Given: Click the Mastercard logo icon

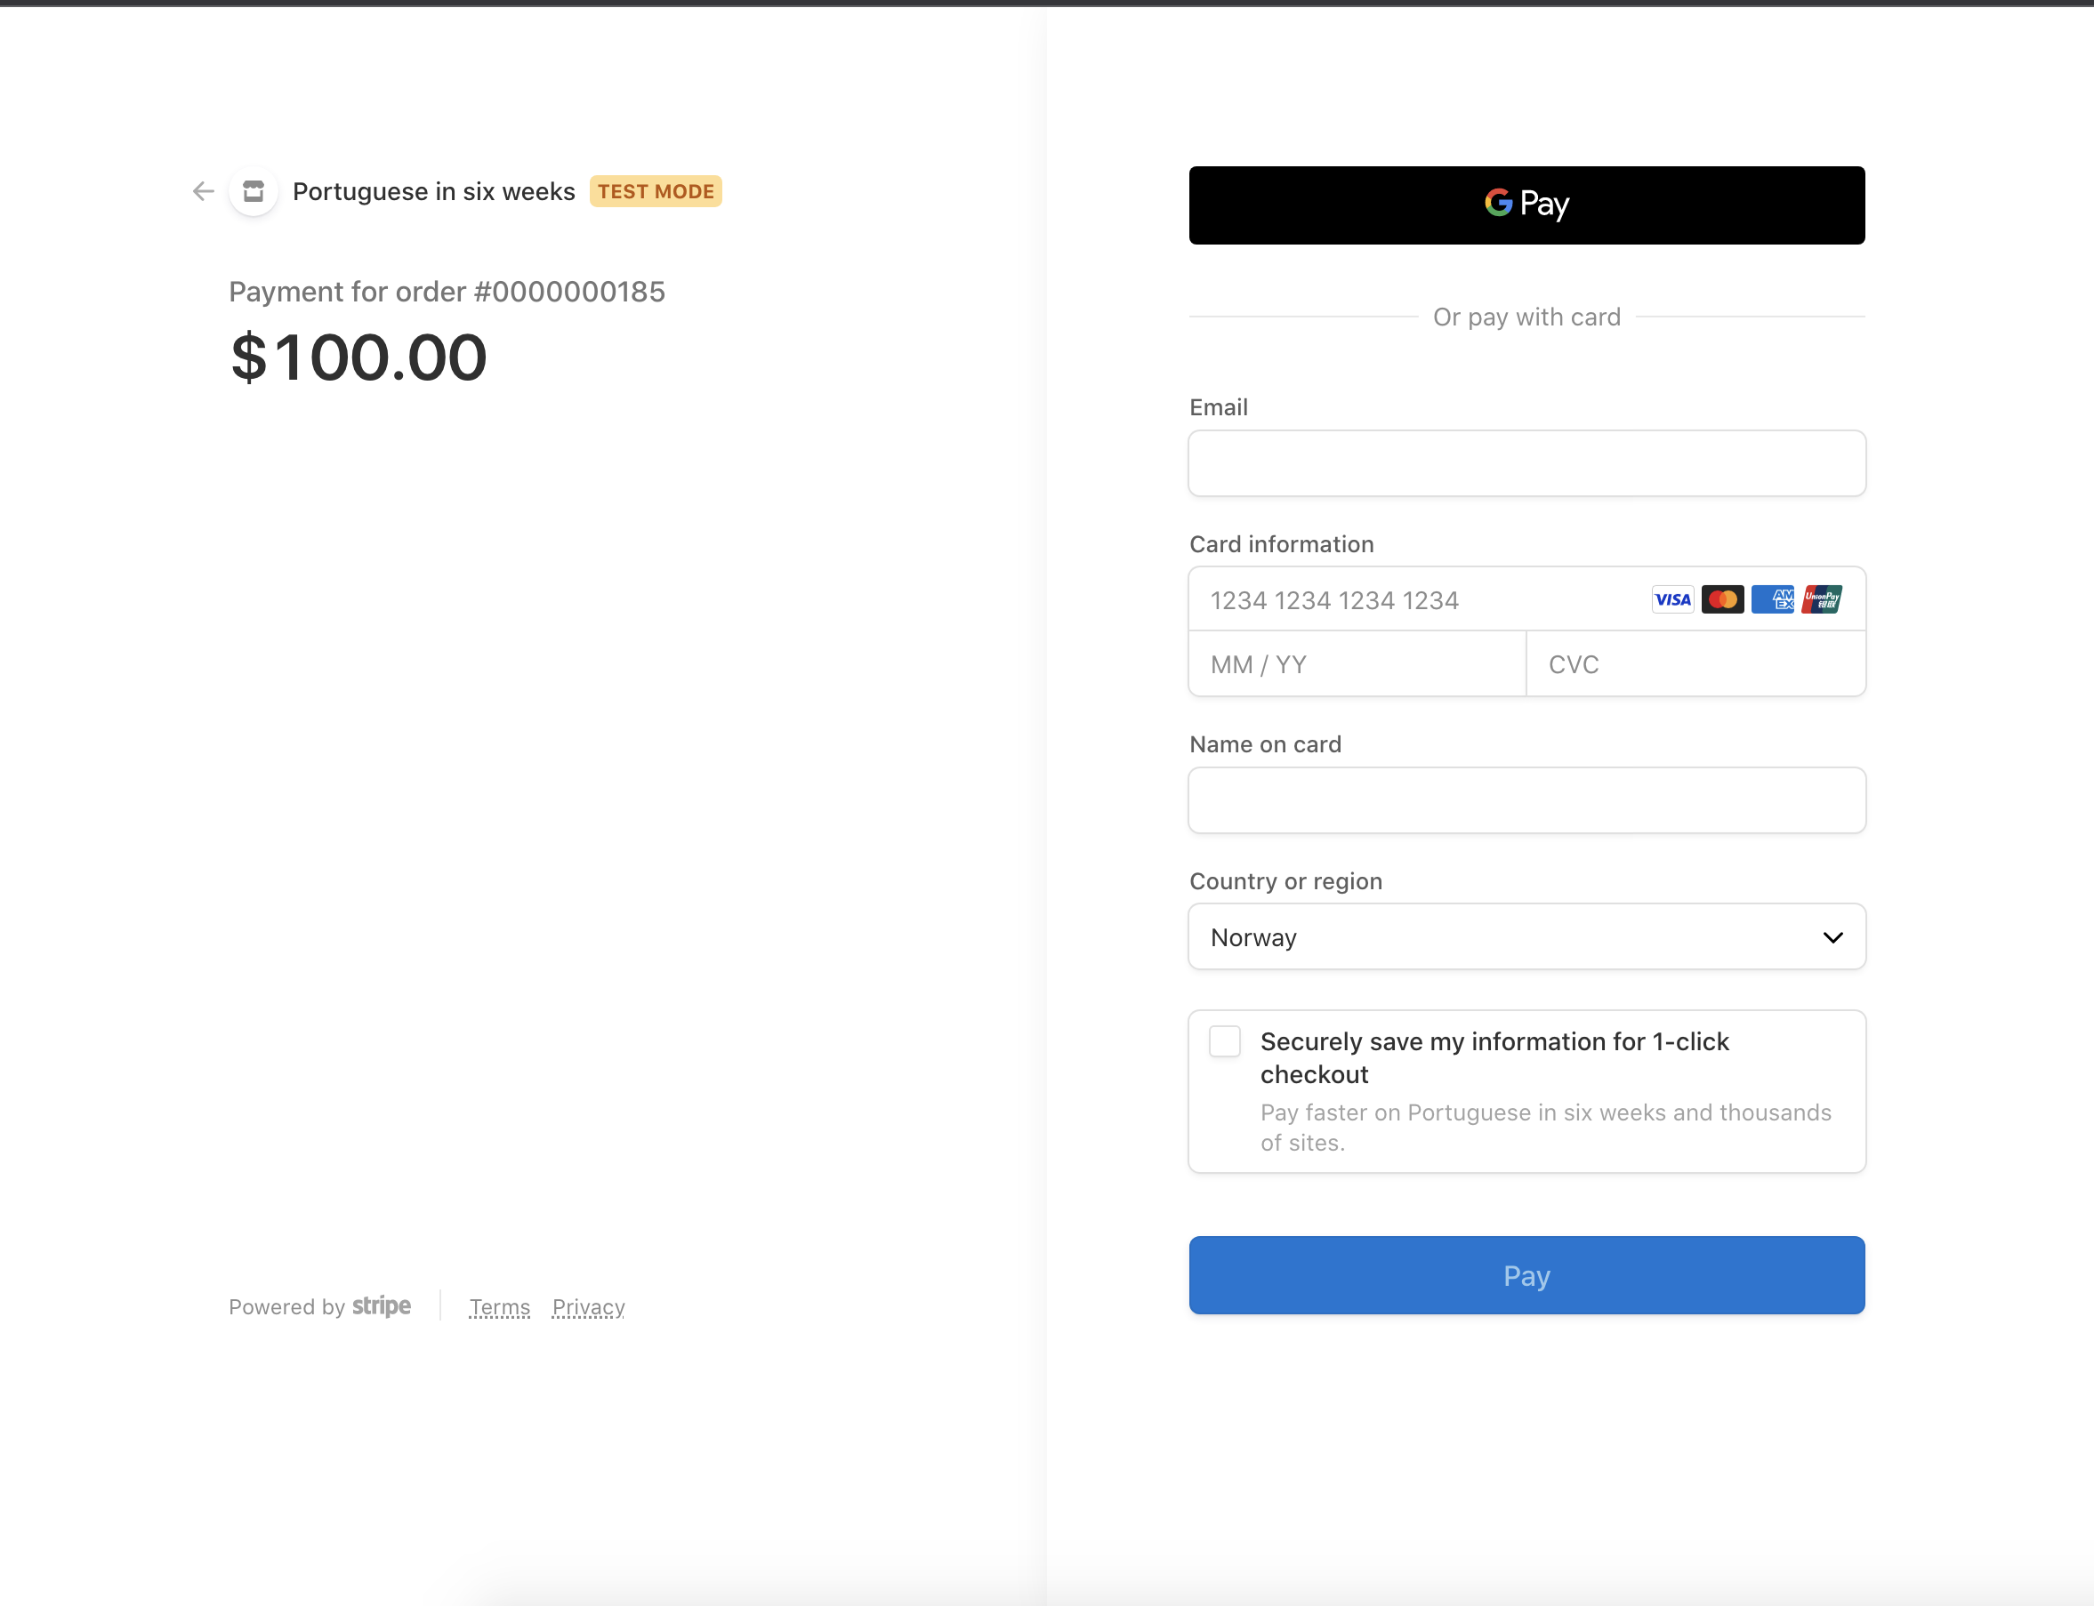Looking at the screenshot, I should (x=1722, y=599).
